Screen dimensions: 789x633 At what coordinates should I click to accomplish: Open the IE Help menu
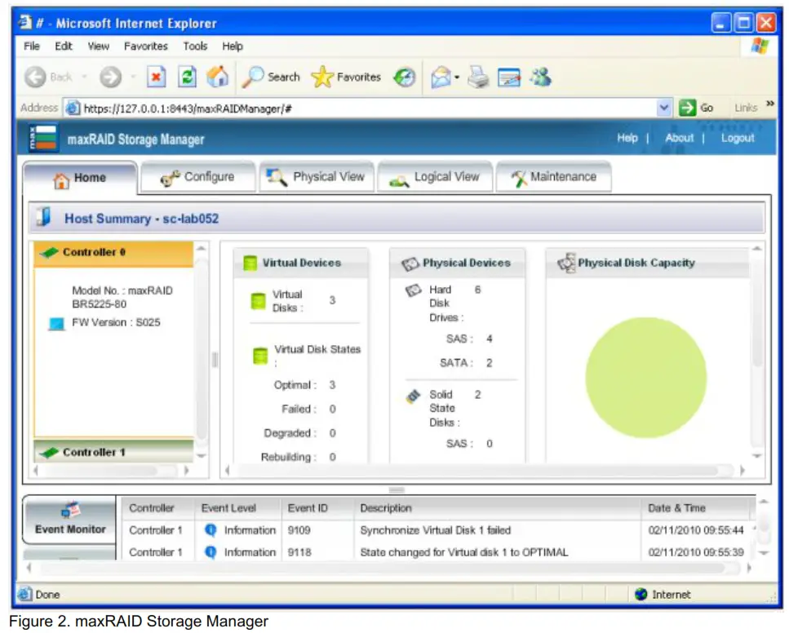point(233,46)
